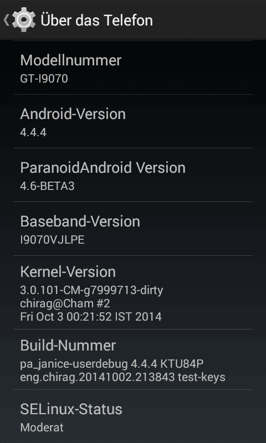Tap the kernel build date line
This screenshot has height=443, width=266.
pos(91,316)
